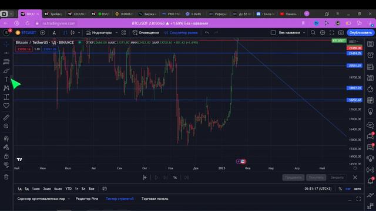Close the replay control bar
The image size is (376, 211).
(x=355, y=178)
